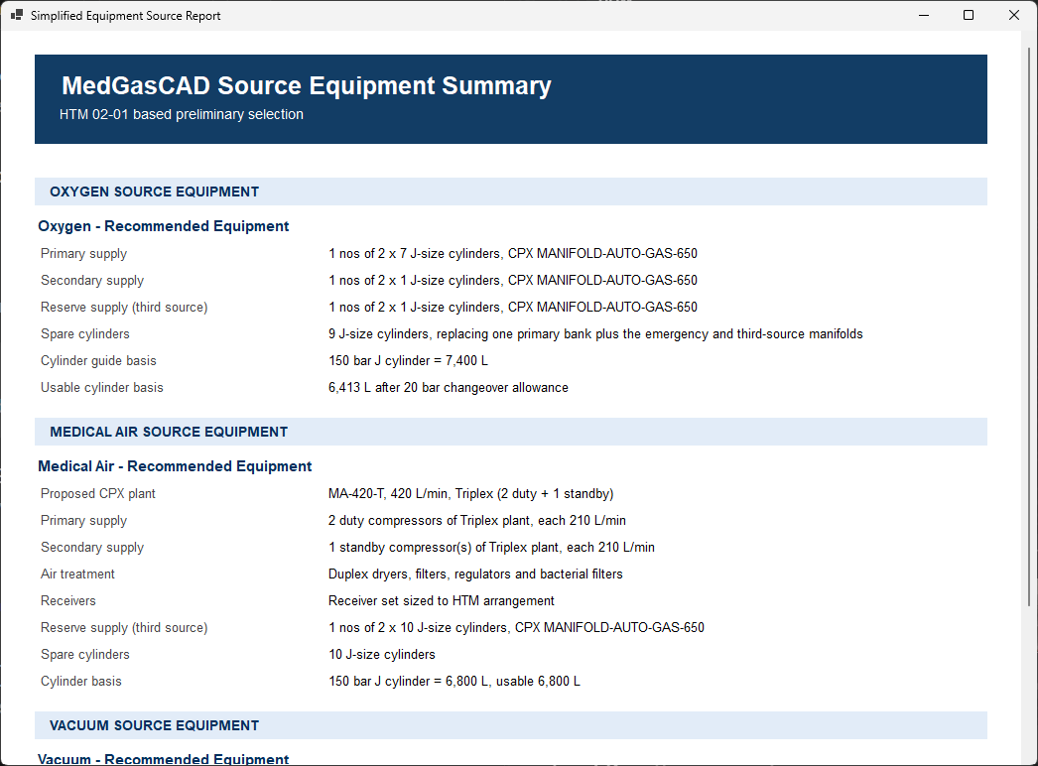Viewport: 1038px width, 766px height.
Task: Click '150 bar J cylinder = 7,400 L' value
Action: click(409, 361)
